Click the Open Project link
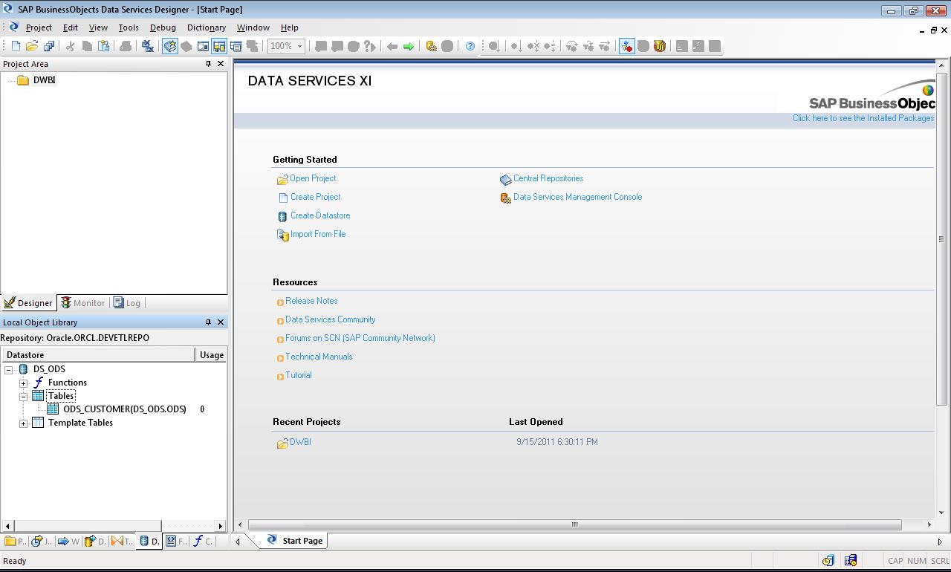The image size is (951, 572). [x=313, y=178]
